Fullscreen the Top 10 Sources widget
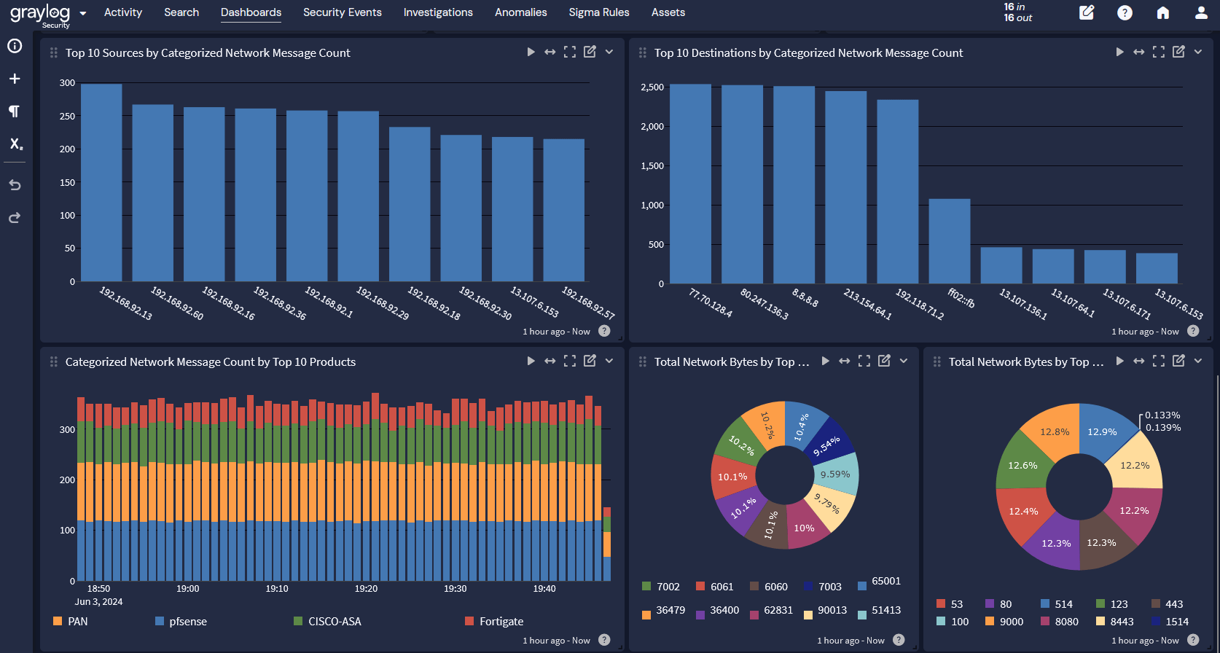This screenshot has height=653, width=1220. click(x=570, y=52)
